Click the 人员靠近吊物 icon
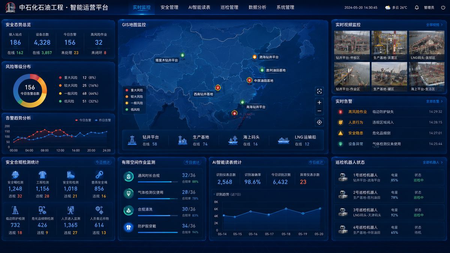 [x=99, y=210]
